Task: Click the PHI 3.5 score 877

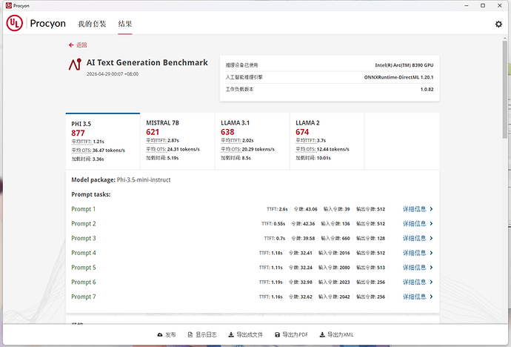Action: 78,133
